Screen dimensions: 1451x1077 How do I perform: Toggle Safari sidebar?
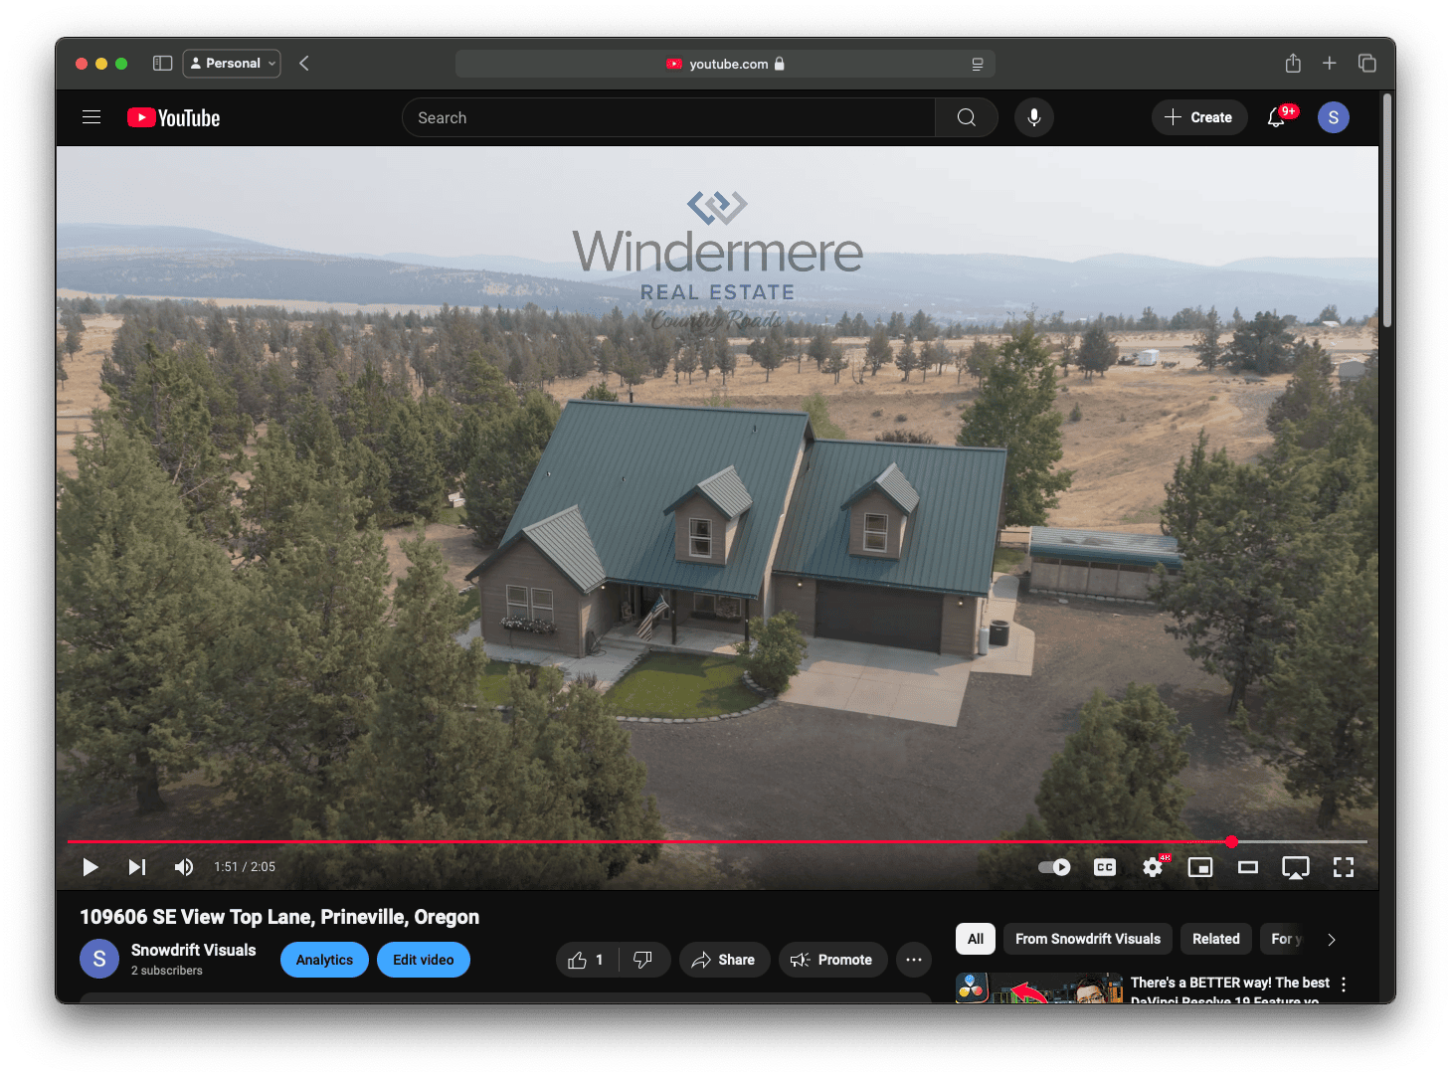163,63
